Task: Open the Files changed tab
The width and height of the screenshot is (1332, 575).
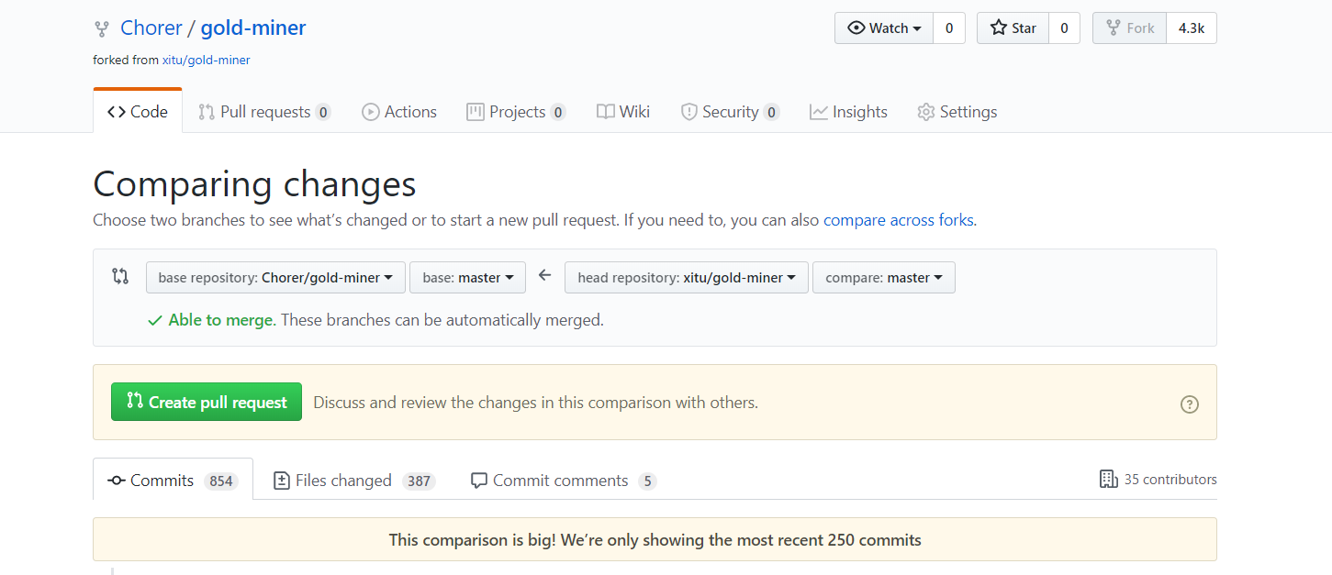Action: click(x=353, y=481)
